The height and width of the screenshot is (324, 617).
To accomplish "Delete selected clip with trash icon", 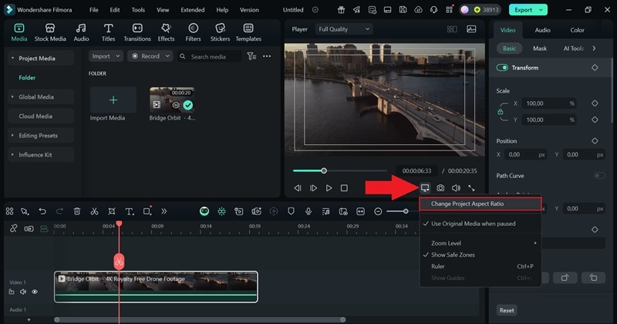I will click(76, 211).
